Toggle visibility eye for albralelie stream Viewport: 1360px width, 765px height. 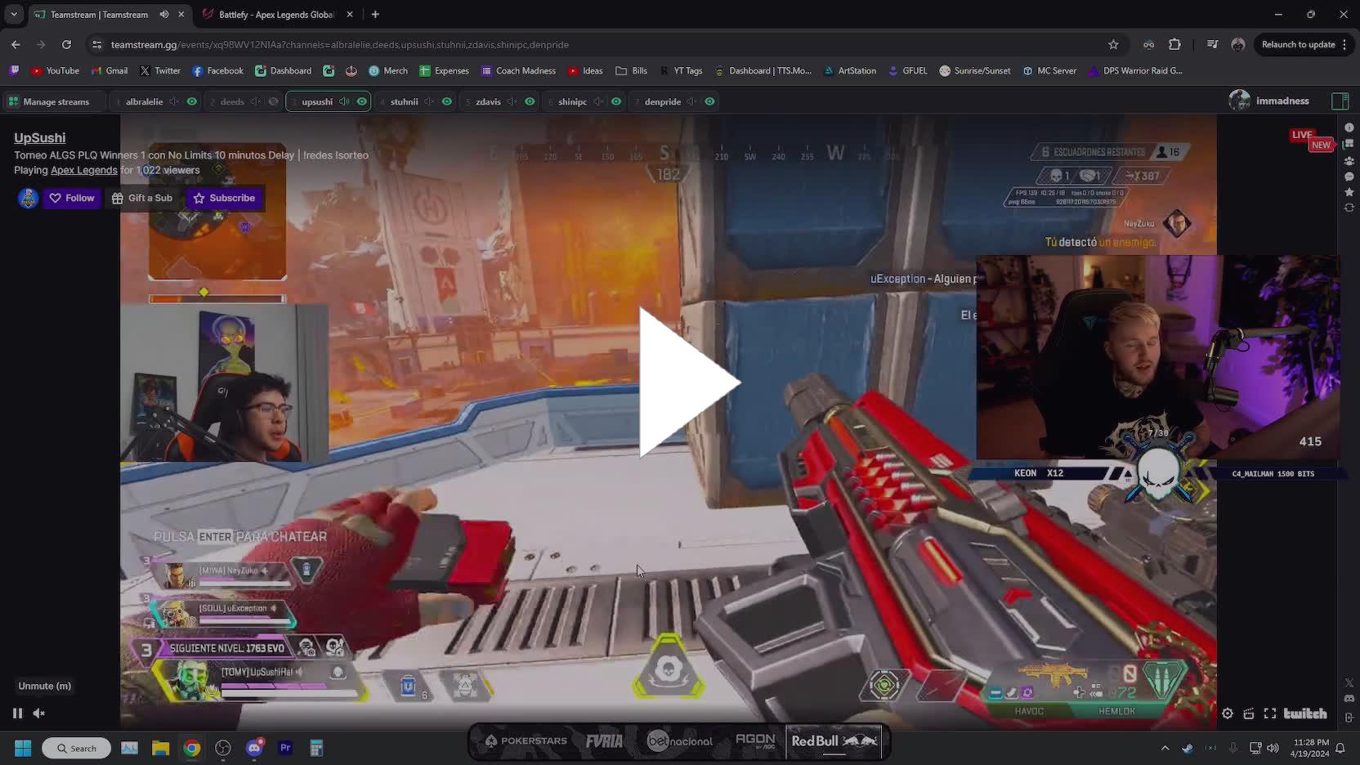192,102
